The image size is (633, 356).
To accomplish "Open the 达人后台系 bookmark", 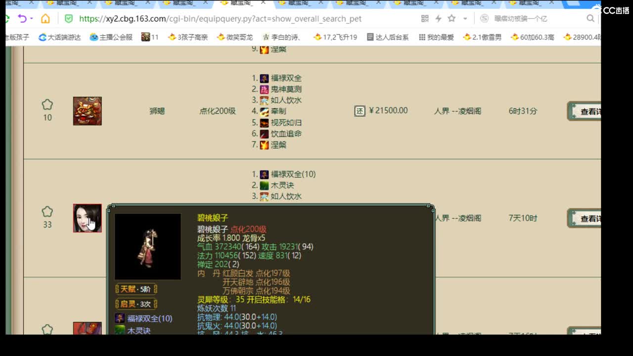I will pos(388,37).
